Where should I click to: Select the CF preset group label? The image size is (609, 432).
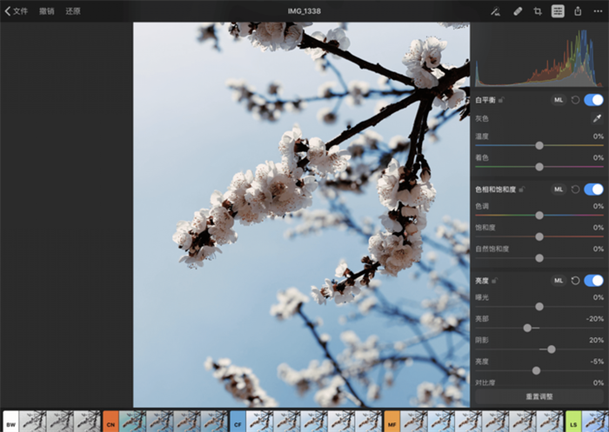[x=238, y=422]
